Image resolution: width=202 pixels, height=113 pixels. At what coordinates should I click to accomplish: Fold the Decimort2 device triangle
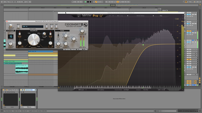coord(22,90)
